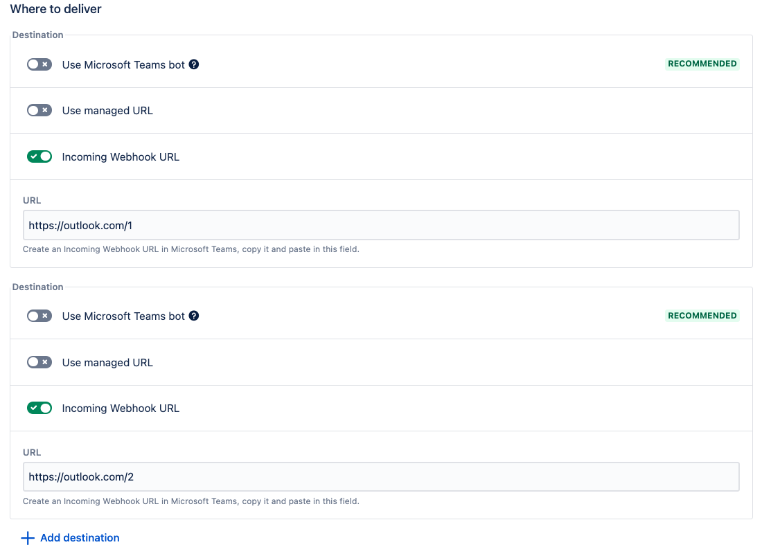Turn on Use managed URL in second destination
Viewport: 762px width, 556px height.
point(39,362)
